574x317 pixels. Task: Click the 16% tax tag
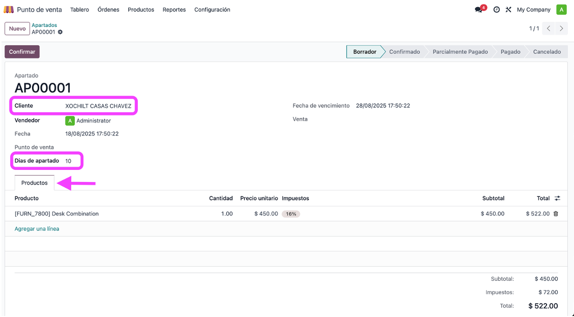[291, 214]
